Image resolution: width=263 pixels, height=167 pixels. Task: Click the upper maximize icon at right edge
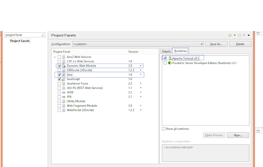[x=258, y=33]
